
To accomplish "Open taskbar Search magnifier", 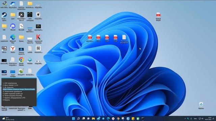I will tap(78, 119).
